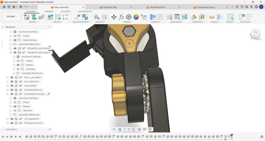Switch to the Handle for Bolt document tab
Viewport: 265px width, 141px height.
tap(110, 7)
